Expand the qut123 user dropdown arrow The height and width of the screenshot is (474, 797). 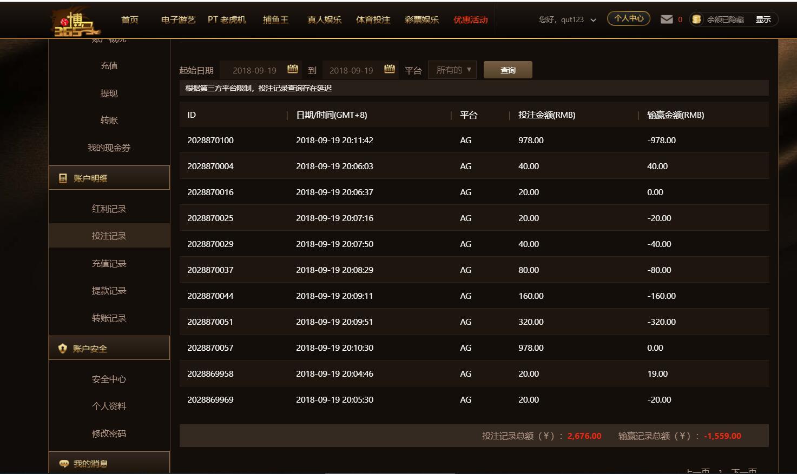click(x=593, y=20)
